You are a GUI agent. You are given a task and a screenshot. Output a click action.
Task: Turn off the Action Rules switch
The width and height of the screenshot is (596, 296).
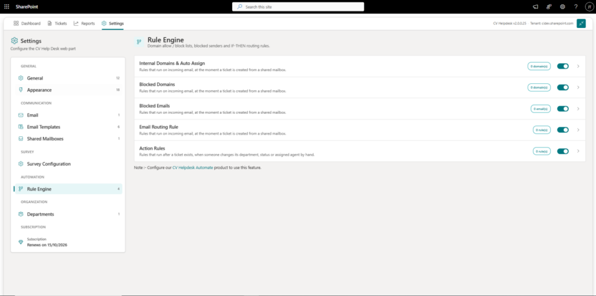(x=563, y=151)
